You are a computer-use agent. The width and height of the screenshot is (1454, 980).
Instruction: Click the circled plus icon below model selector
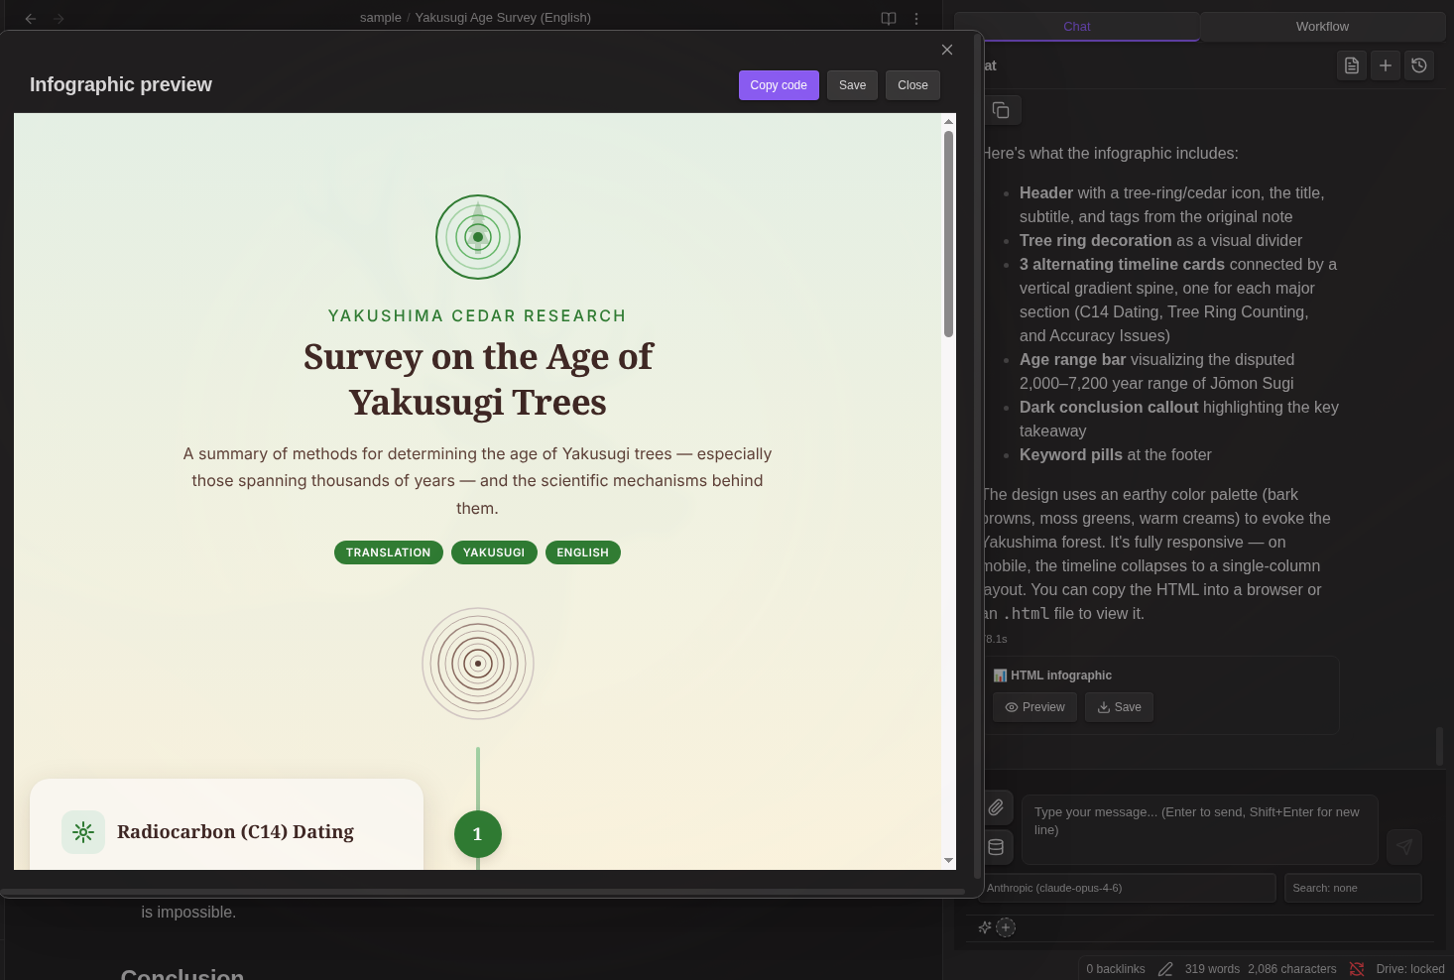coord(1006,927)
